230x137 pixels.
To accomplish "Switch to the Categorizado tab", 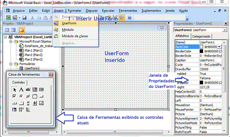I will 201,36.
